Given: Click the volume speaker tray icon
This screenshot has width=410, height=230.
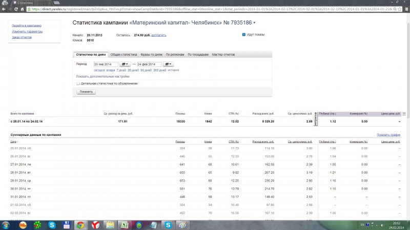Looking at the screenshot, I should click(x=382, y=225).
